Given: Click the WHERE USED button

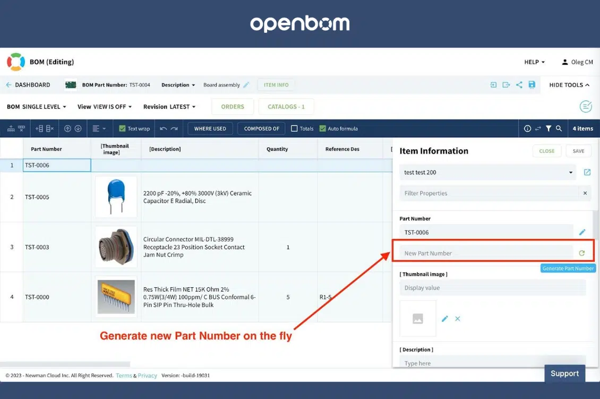Looking at the screenshot, I should coord(210,129).
